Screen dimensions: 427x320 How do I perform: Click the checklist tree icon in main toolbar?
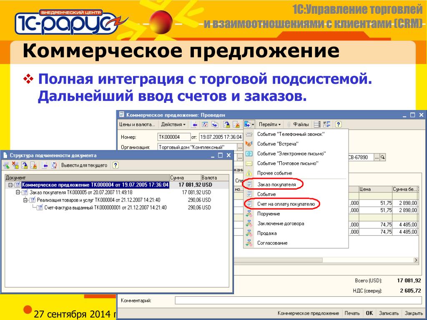327,125
